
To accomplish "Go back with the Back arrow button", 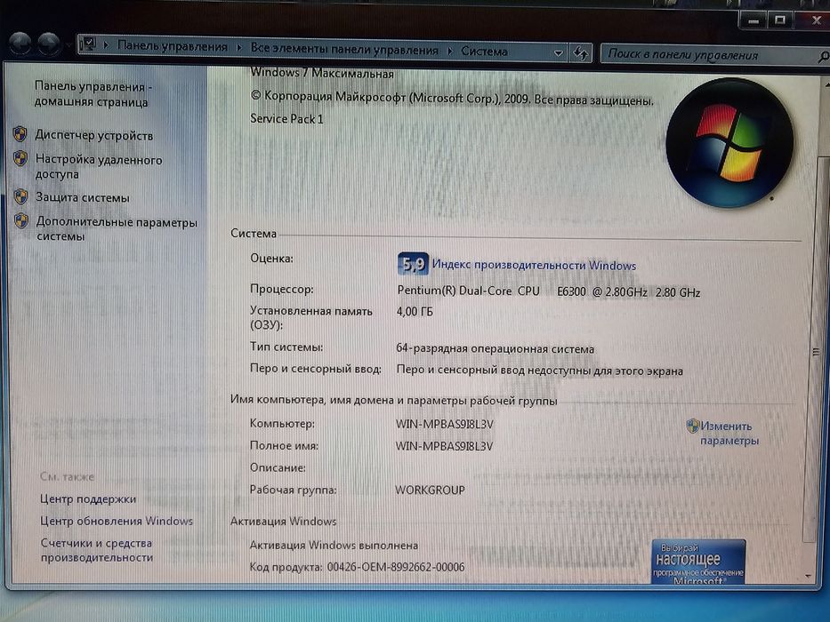I will tap(20, 44).
